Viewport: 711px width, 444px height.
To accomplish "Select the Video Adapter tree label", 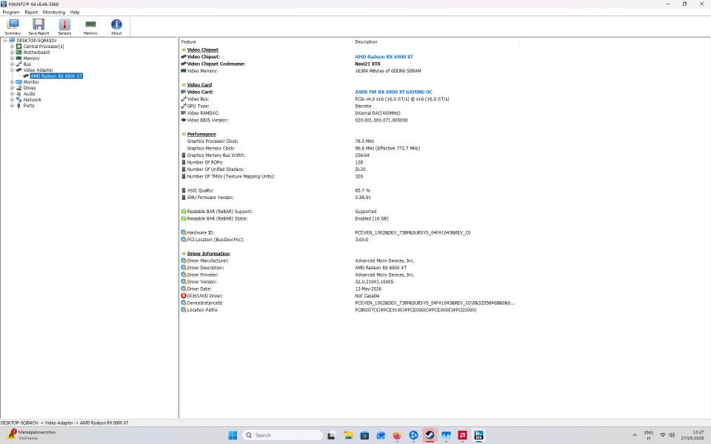I will (38, 70).
